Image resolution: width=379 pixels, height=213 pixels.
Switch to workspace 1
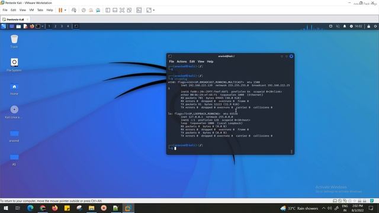click(x=49, y=26)
